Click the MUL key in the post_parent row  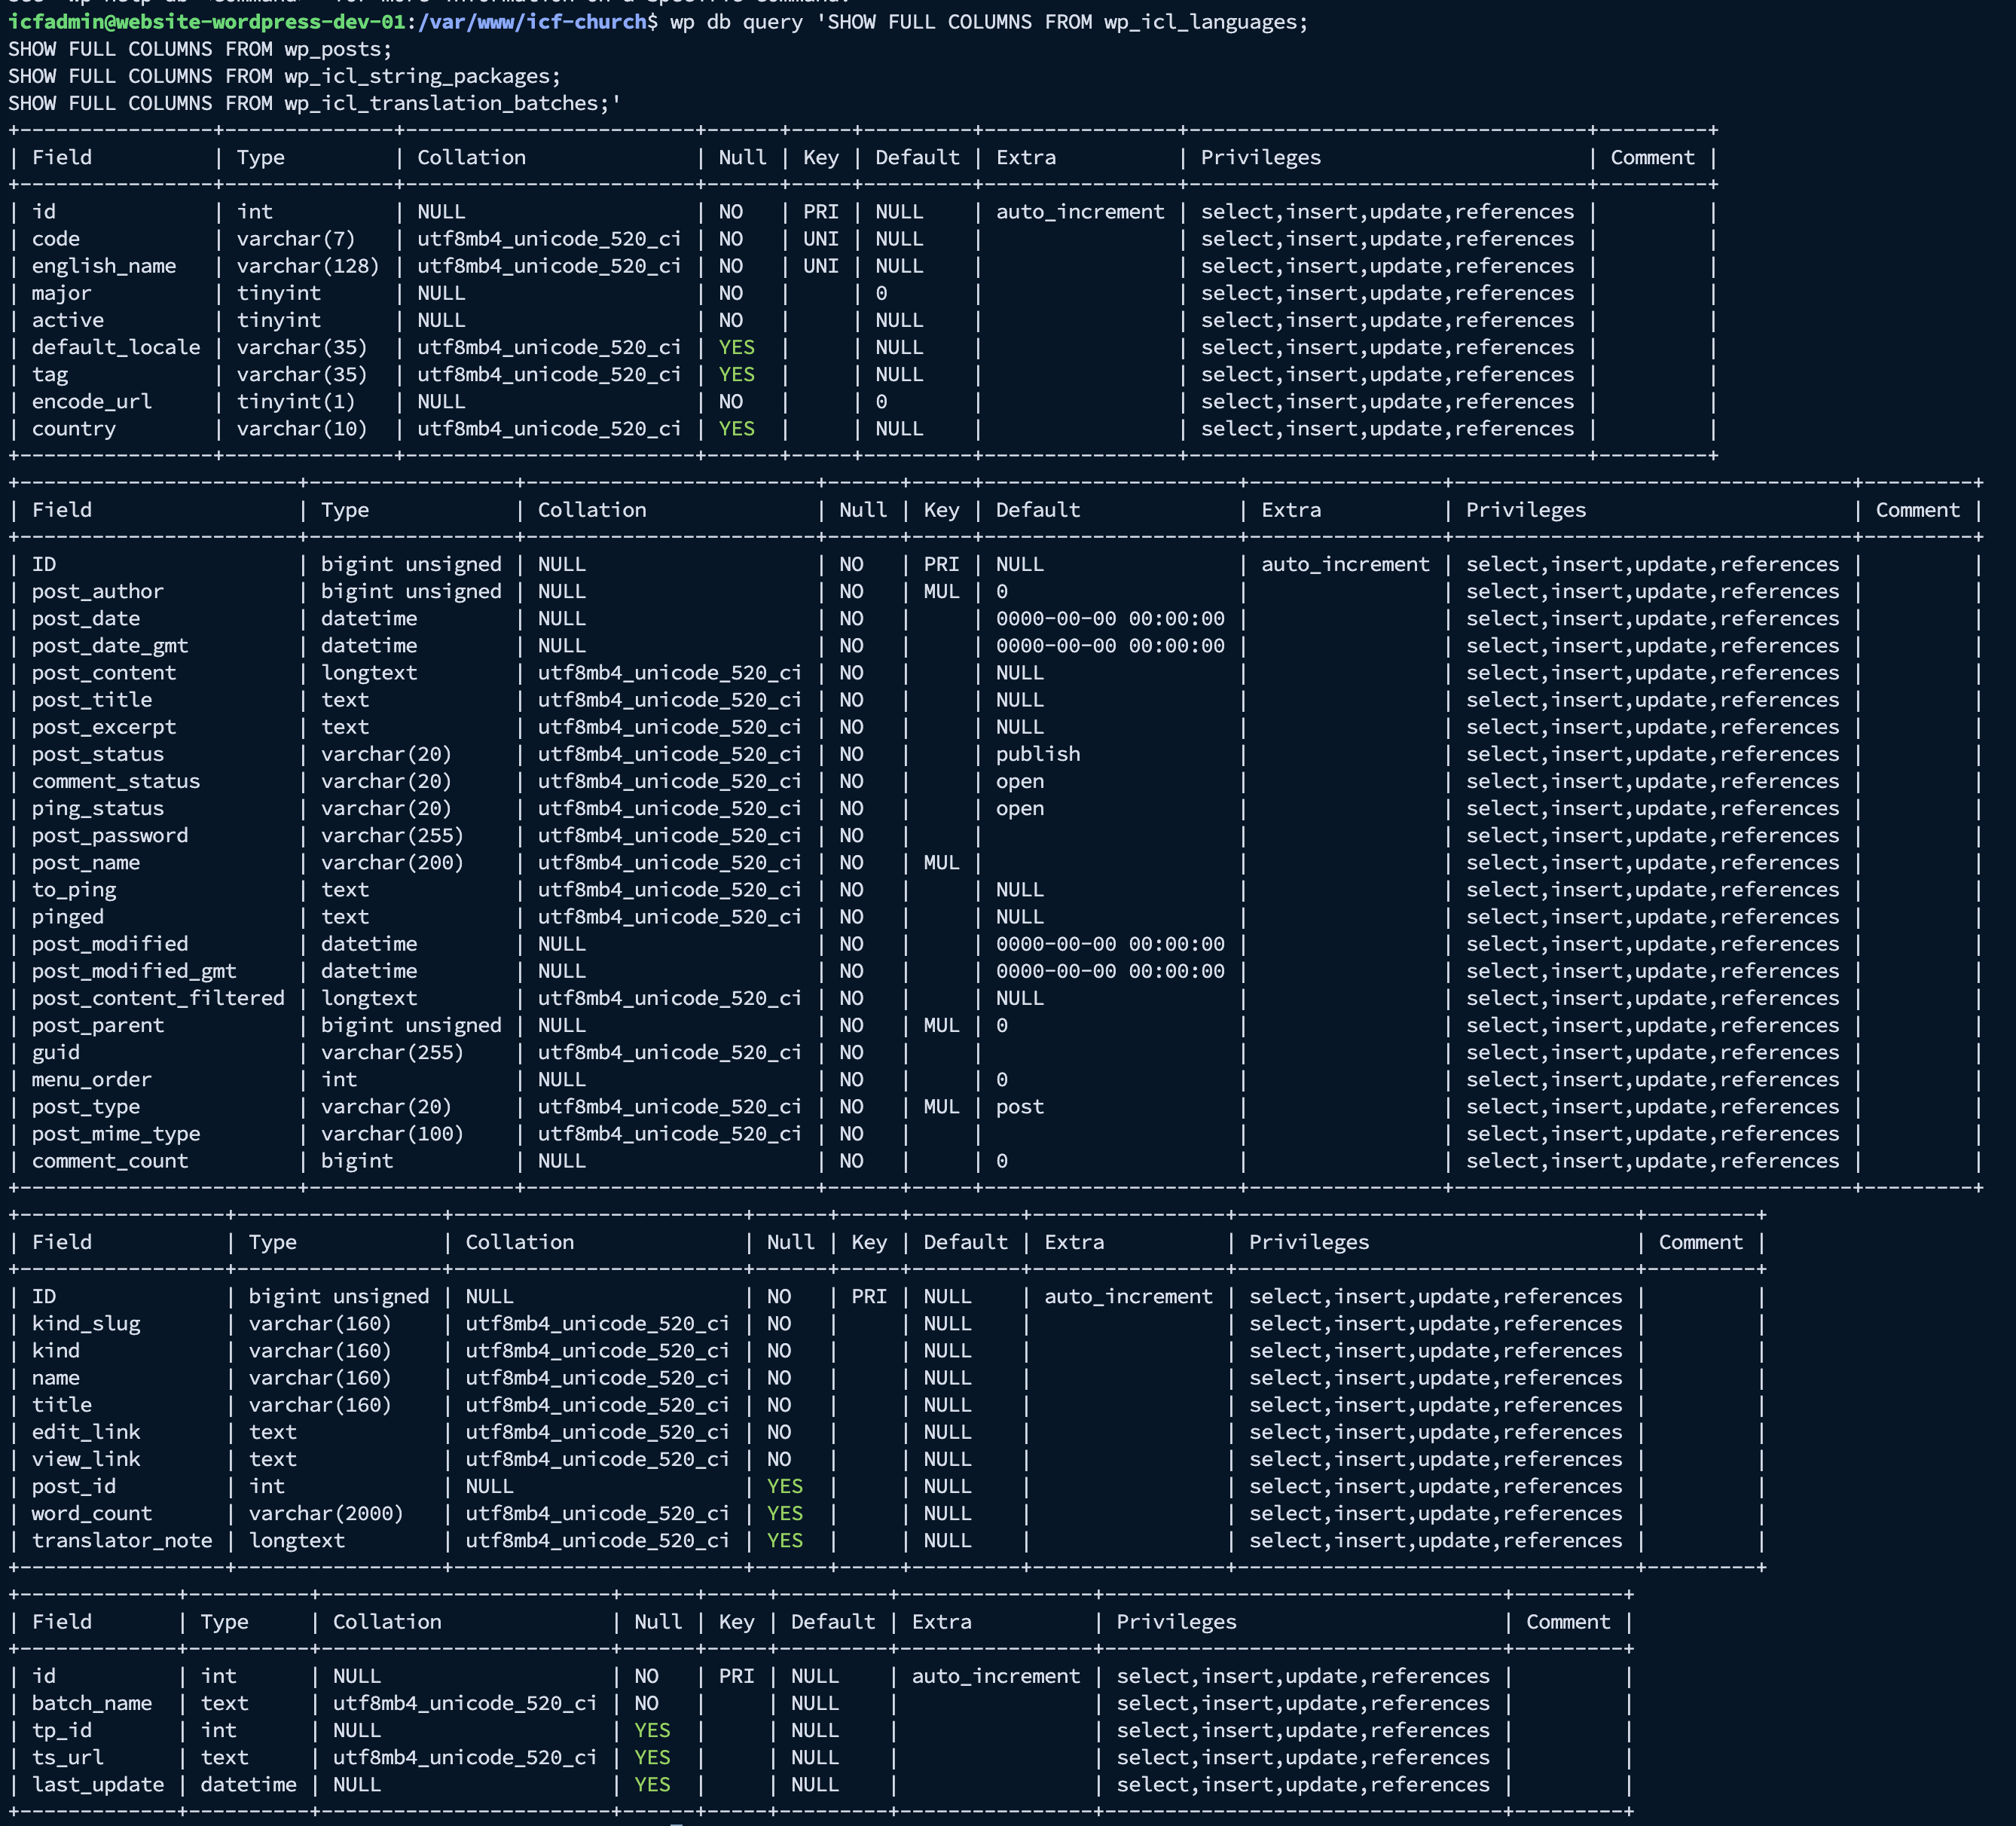pyautogui.click(x=941, y=1025)
